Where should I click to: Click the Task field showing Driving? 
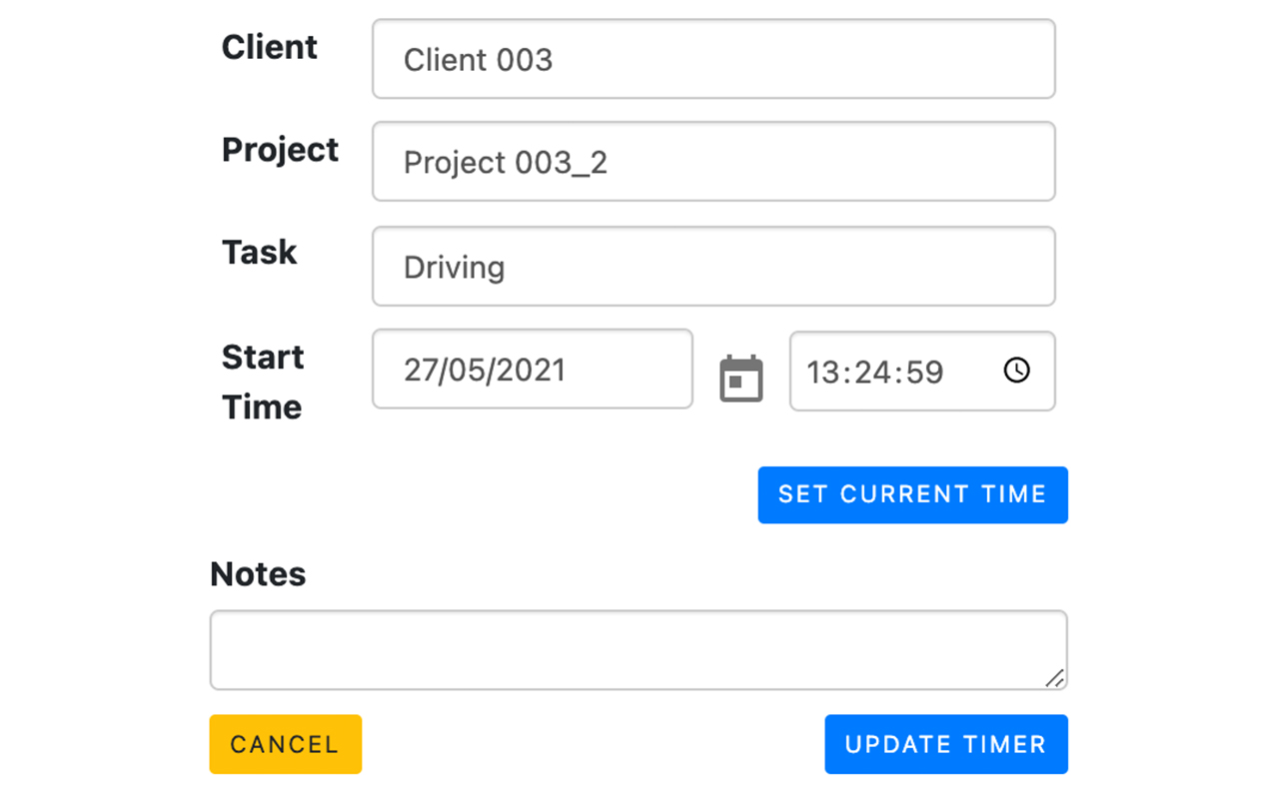point(712,266)
